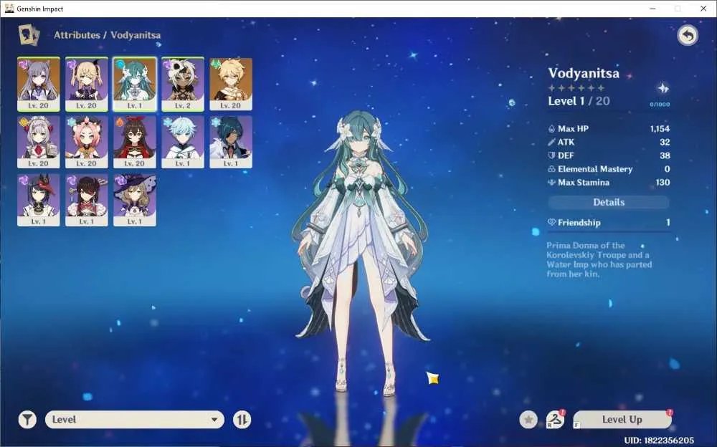
Task: Select the blond Traveler portrait
Action: point(231,84)
